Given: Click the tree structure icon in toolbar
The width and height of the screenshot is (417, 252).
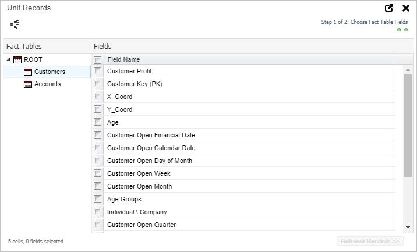Looking at the screenshot, I should pyautogui.click(x=15, y=24).
